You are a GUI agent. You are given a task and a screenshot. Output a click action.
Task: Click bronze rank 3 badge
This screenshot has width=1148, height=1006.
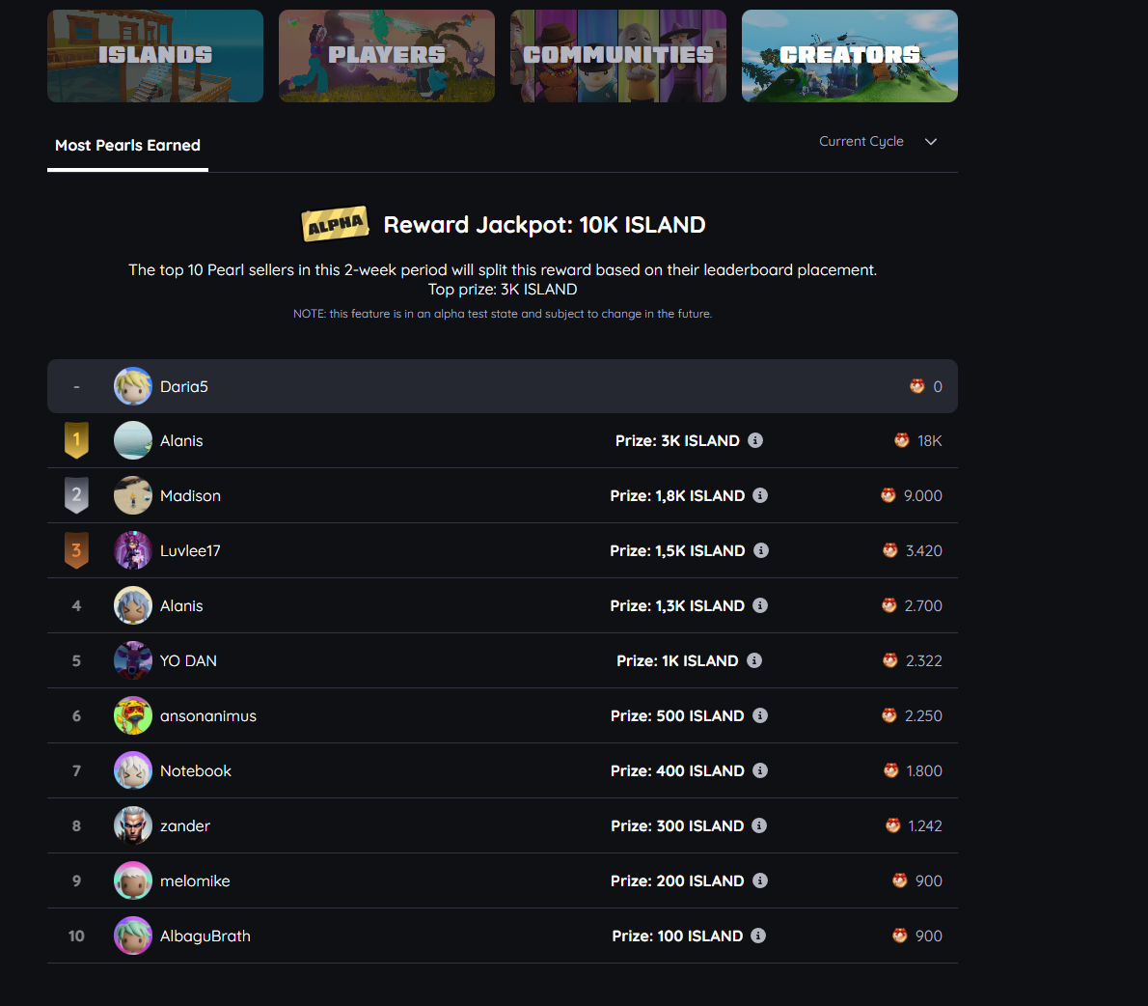pyautogui.click(x=76, y=550)
